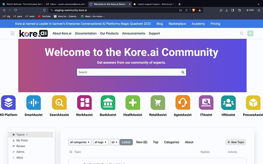Open the HealthAssist product icon
The width and height of the screenshot is (263, 164).
[133, 102]
